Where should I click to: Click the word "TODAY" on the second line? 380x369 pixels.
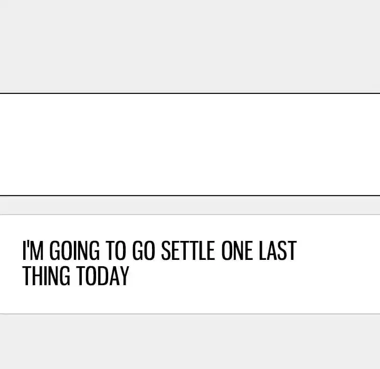tap(103, 276)
